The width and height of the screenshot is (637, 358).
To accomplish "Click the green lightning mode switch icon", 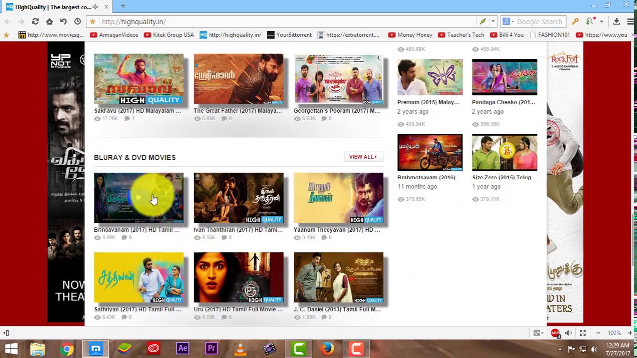I will tap(482, 22).
